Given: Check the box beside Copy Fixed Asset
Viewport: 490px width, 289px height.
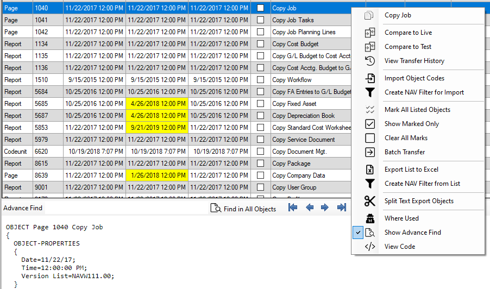Looking at the screenshot, I should (261, 104).
